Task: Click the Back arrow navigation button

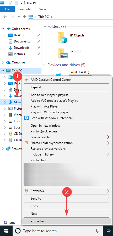Action: click(5, 17)
